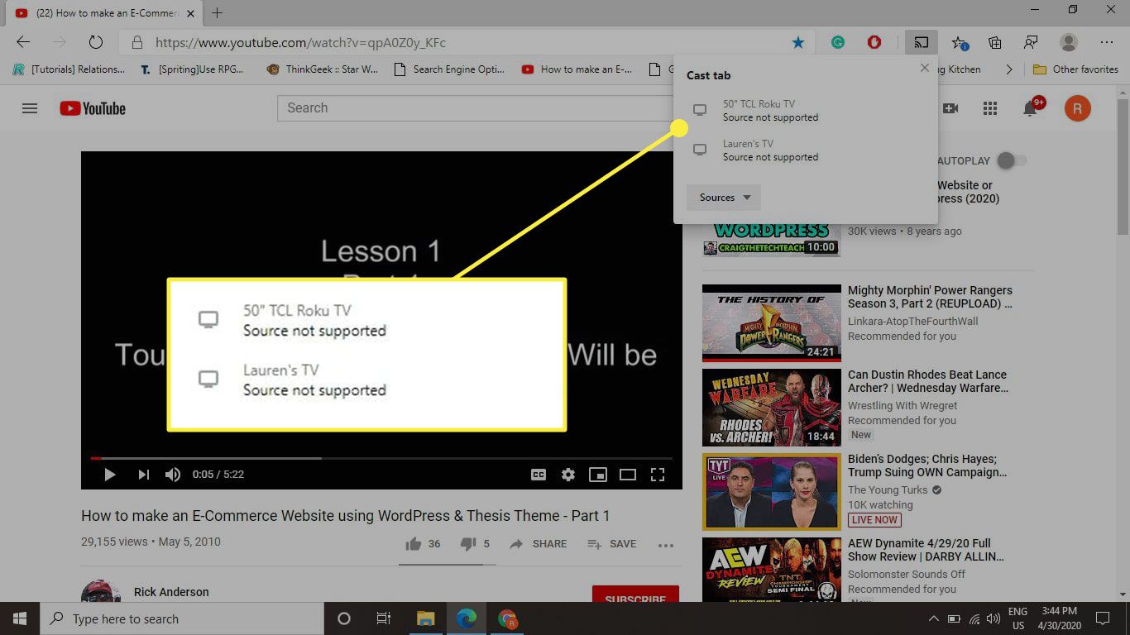Viewport: 1130px width, 635px height.
Task: Enable miniplayer mode
Action: (597, 475)
